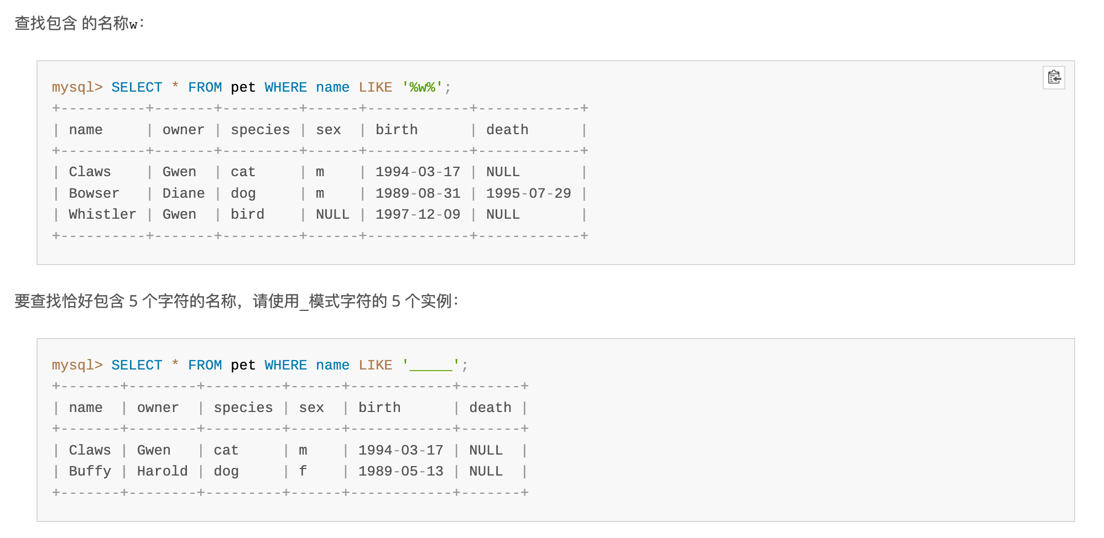Click the copy-to-clipboard icon in first code block
The width and height of the screenshot is (1104, 538).
pos(1054,77)
